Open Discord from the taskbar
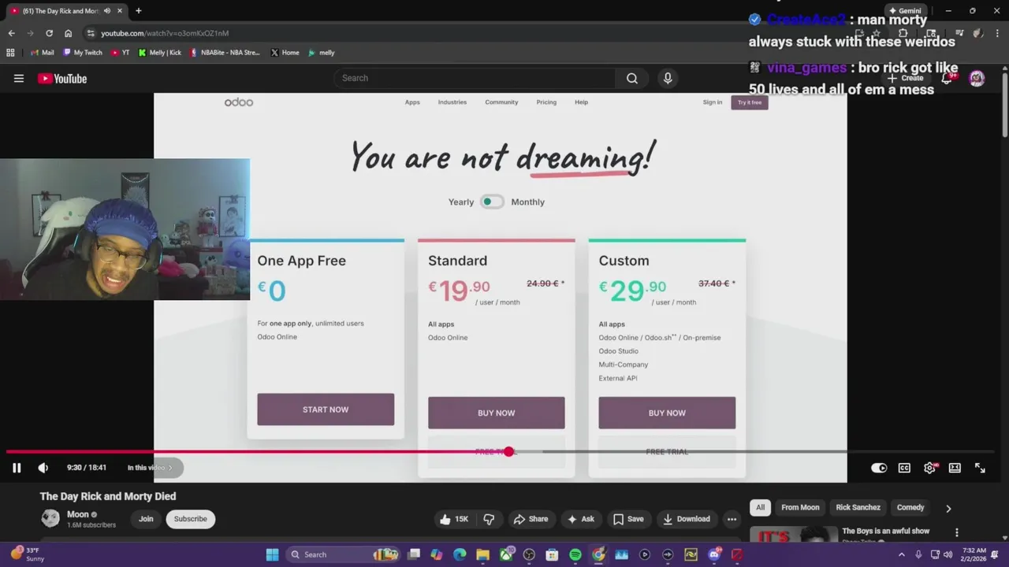 (714, 554)
